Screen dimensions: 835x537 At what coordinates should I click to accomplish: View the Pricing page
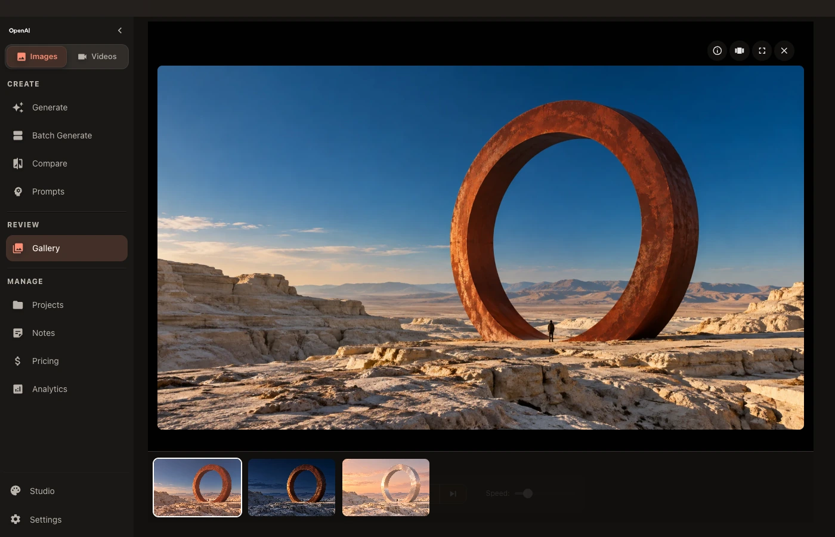coord(67,361)
